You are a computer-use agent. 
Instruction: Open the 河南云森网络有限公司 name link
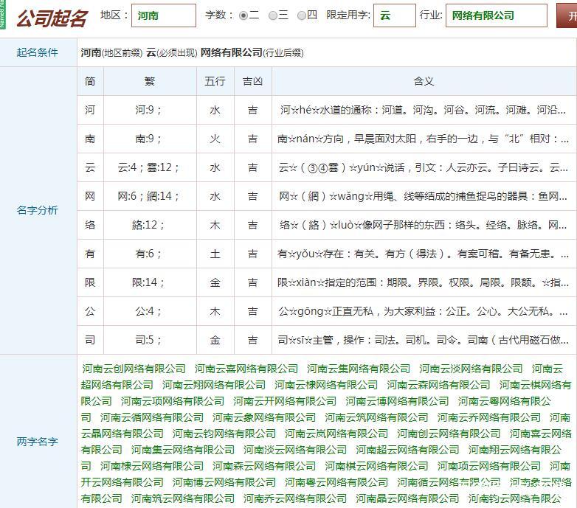(438, 385)
